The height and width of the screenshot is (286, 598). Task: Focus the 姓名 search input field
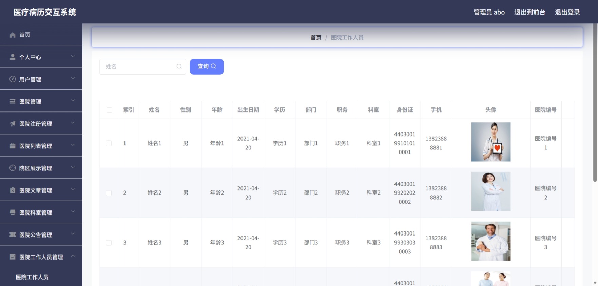(x=142, y=66)
